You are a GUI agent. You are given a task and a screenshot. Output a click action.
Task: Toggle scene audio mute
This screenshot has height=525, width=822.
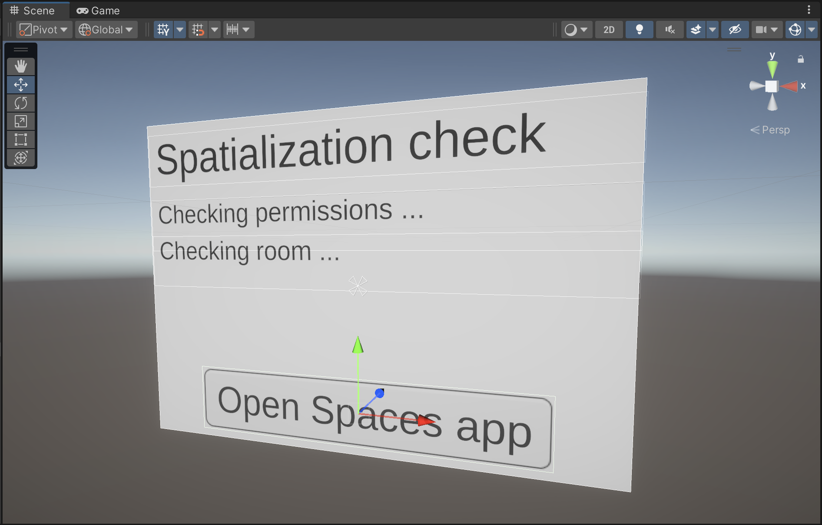point(670,30)
